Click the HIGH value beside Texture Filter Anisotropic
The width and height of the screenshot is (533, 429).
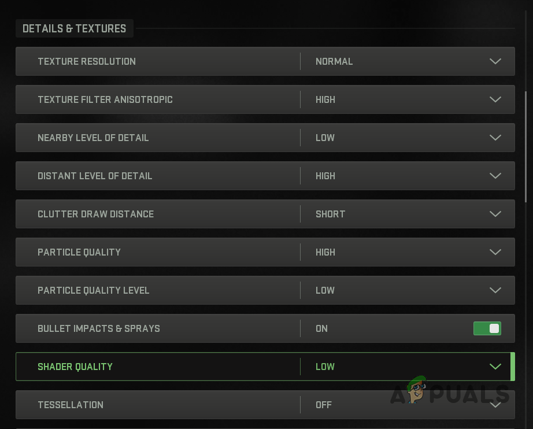325,99
